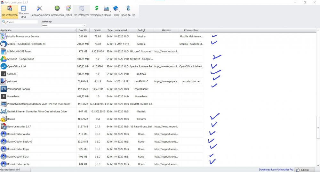Viewport: 320px width, 172px height.
Task: Select the OpenOffice 4.1.6 entry icon
Action: pyautogui.click(x=4, y=66)
